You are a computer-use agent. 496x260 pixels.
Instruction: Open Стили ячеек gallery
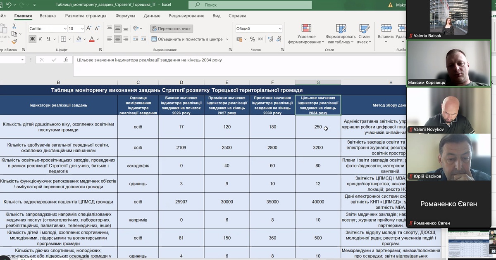click(x=364, y=34)
